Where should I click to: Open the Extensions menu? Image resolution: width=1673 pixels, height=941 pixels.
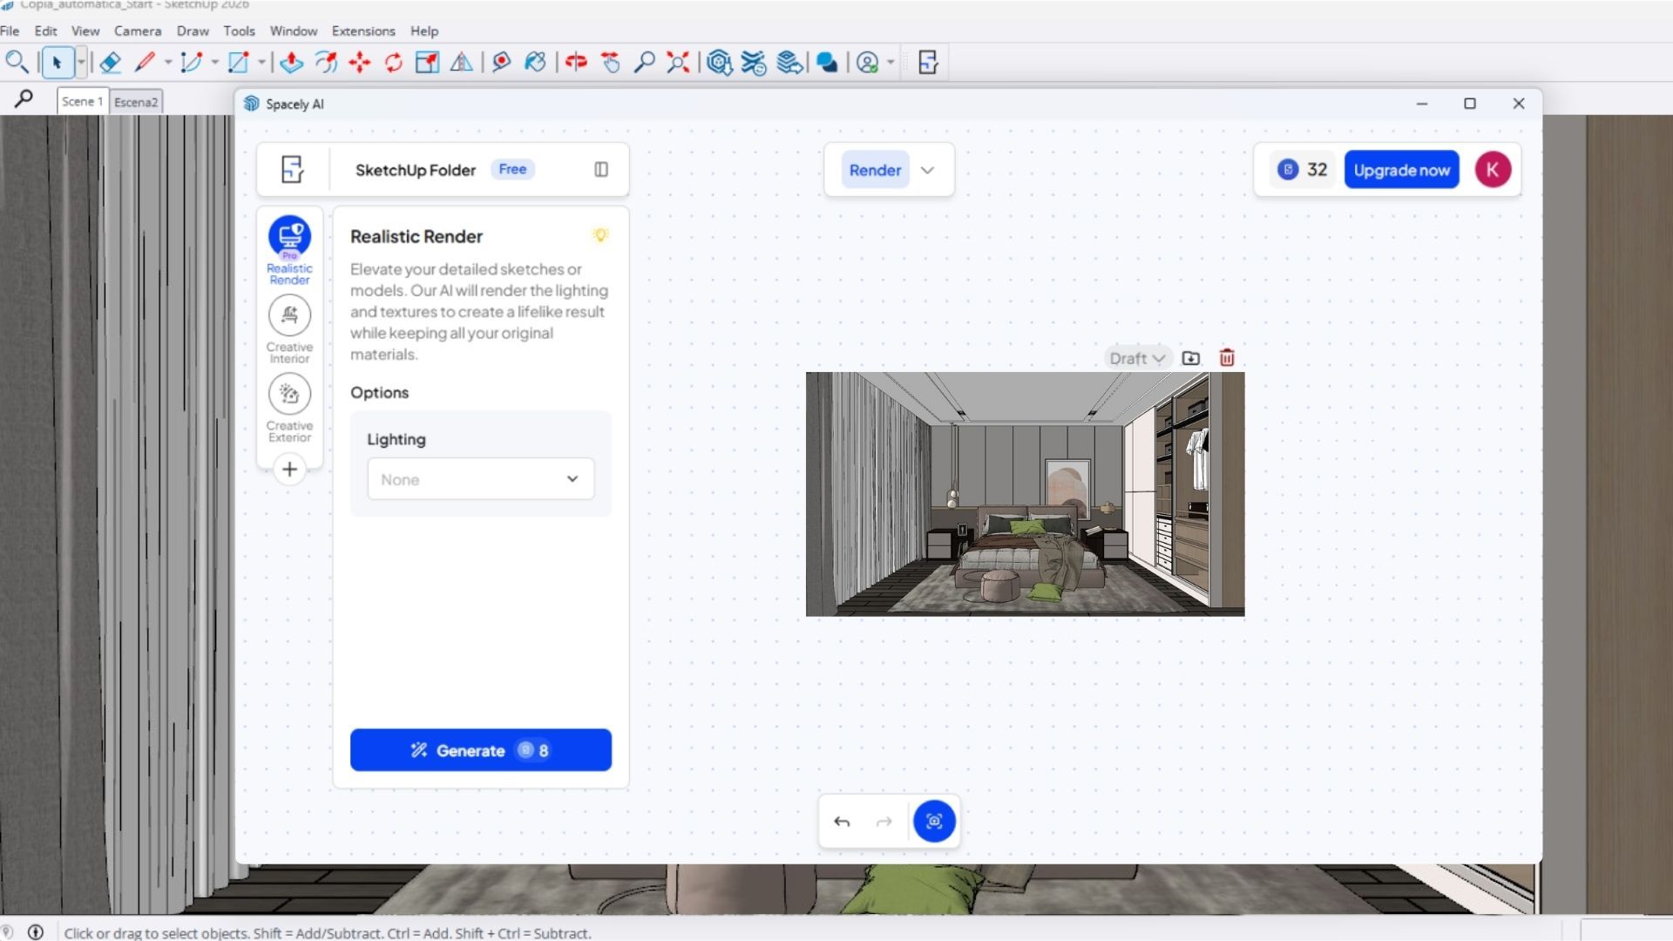(363, 30)
